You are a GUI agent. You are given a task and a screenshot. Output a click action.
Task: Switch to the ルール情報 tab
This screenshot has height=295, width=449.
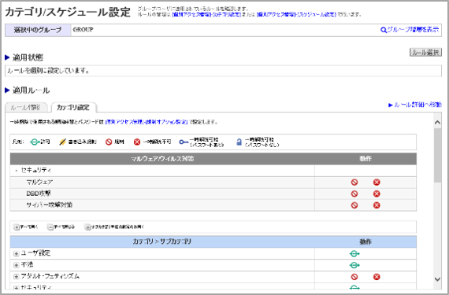(26, 108)
